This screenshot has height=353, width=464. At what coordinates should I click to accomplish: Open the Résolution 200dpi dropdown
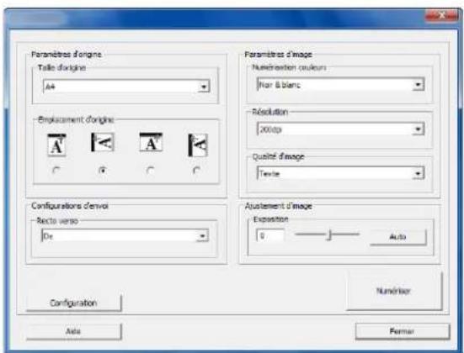pyautogui.click(x=340, y=129)
